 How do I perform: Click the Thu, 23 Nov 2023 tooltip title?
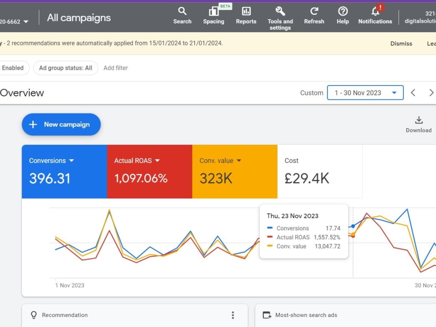coord(293,216)
